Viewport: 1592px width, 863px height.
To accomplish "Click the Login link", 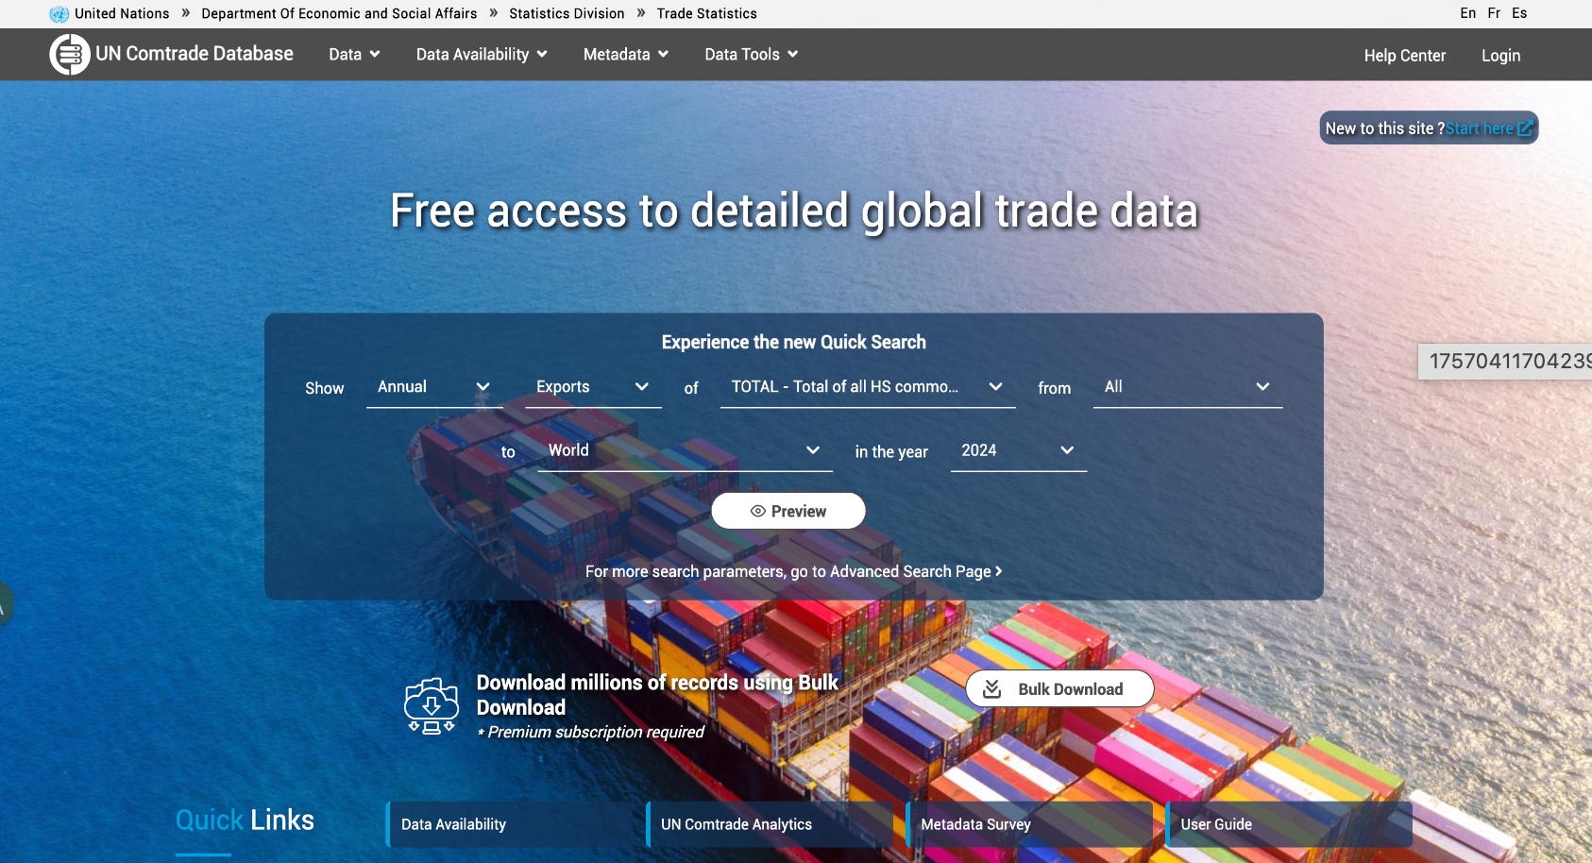I will pyautogui.click(x=1500, y=56).
